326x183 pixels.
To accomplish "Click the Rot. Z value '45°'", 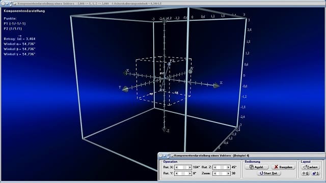I will point(234,167).
